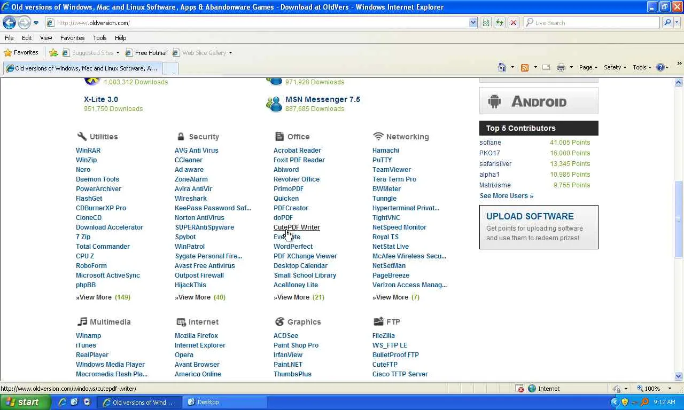
Task: Click the Print icon in command bar
Action: point(561,67)
